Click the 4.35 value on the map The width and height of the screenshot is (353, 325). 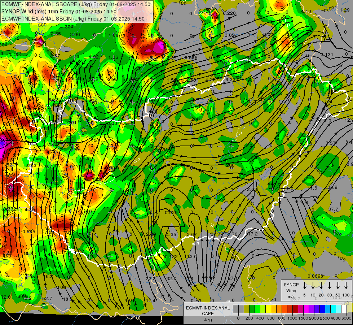click(171, 235)
